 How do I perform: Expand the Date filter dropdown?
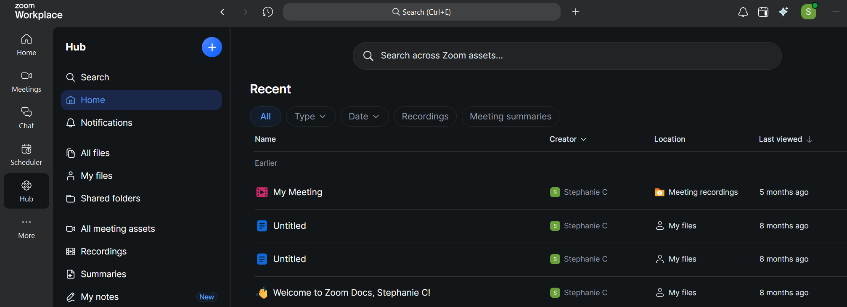click(365, 116)
